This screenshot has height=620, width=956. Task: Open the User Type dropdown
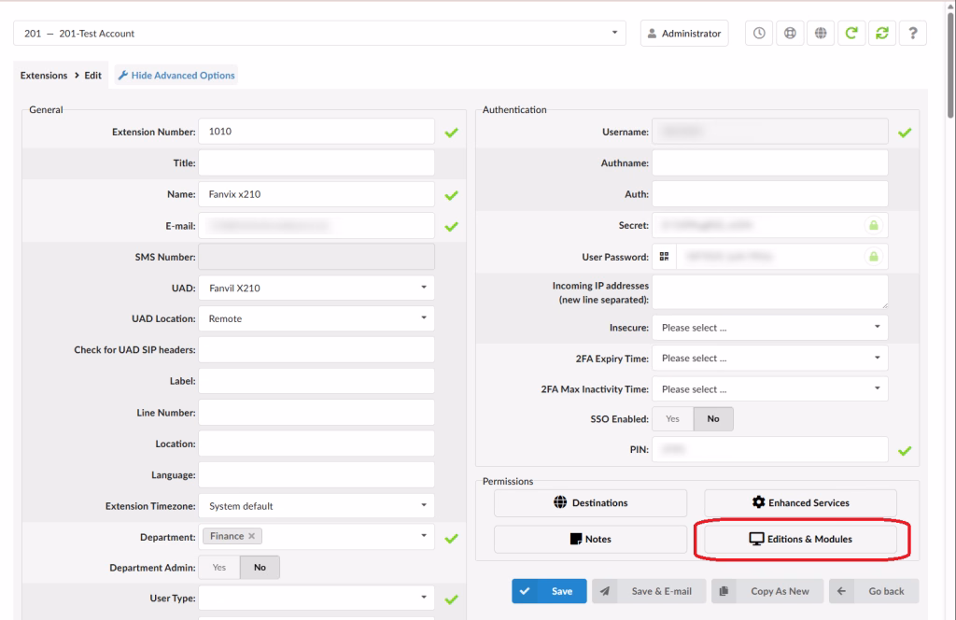(x=316, y=598)
